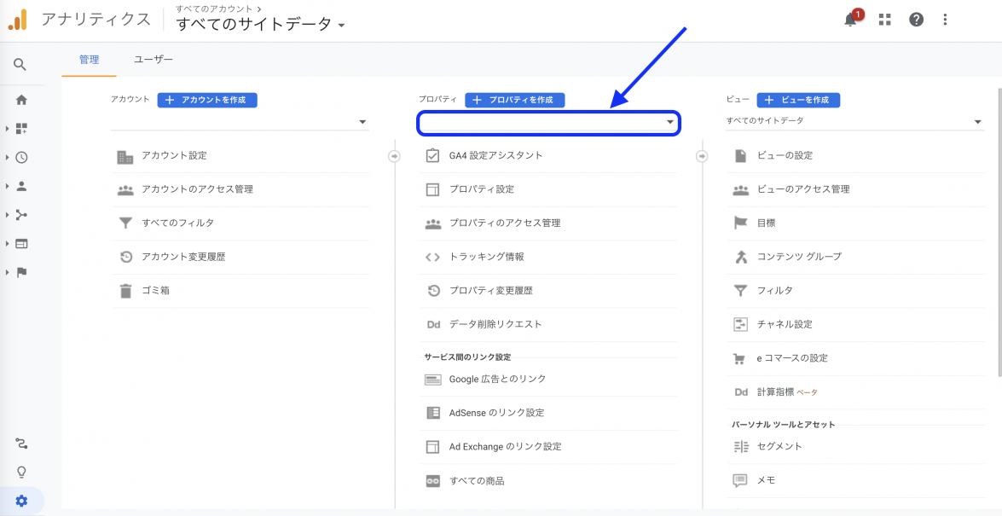Open the three-dot more options menu
1002x516 pixels.
945,20
